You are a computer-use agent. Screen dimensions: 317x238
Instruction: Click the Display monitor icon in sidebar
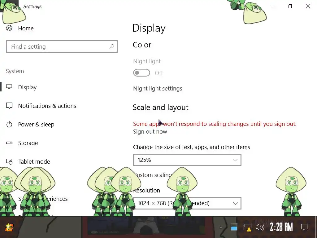tap(9, 87)
